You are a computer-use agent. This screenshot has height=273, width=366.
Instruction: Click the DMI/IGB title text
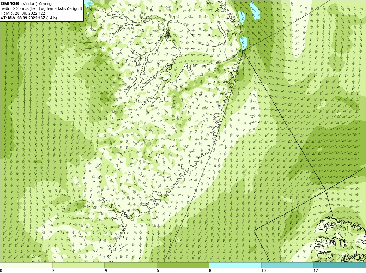(x=10, y=4)
